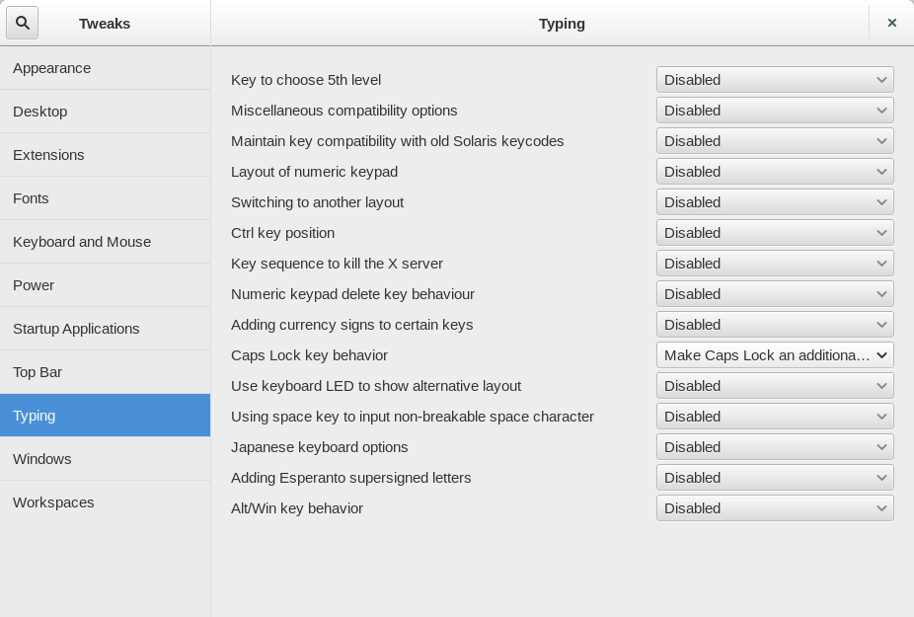This screenshot has width=914, height=617.
Task: Open the Top Bar settings
Action: point(105,372)
